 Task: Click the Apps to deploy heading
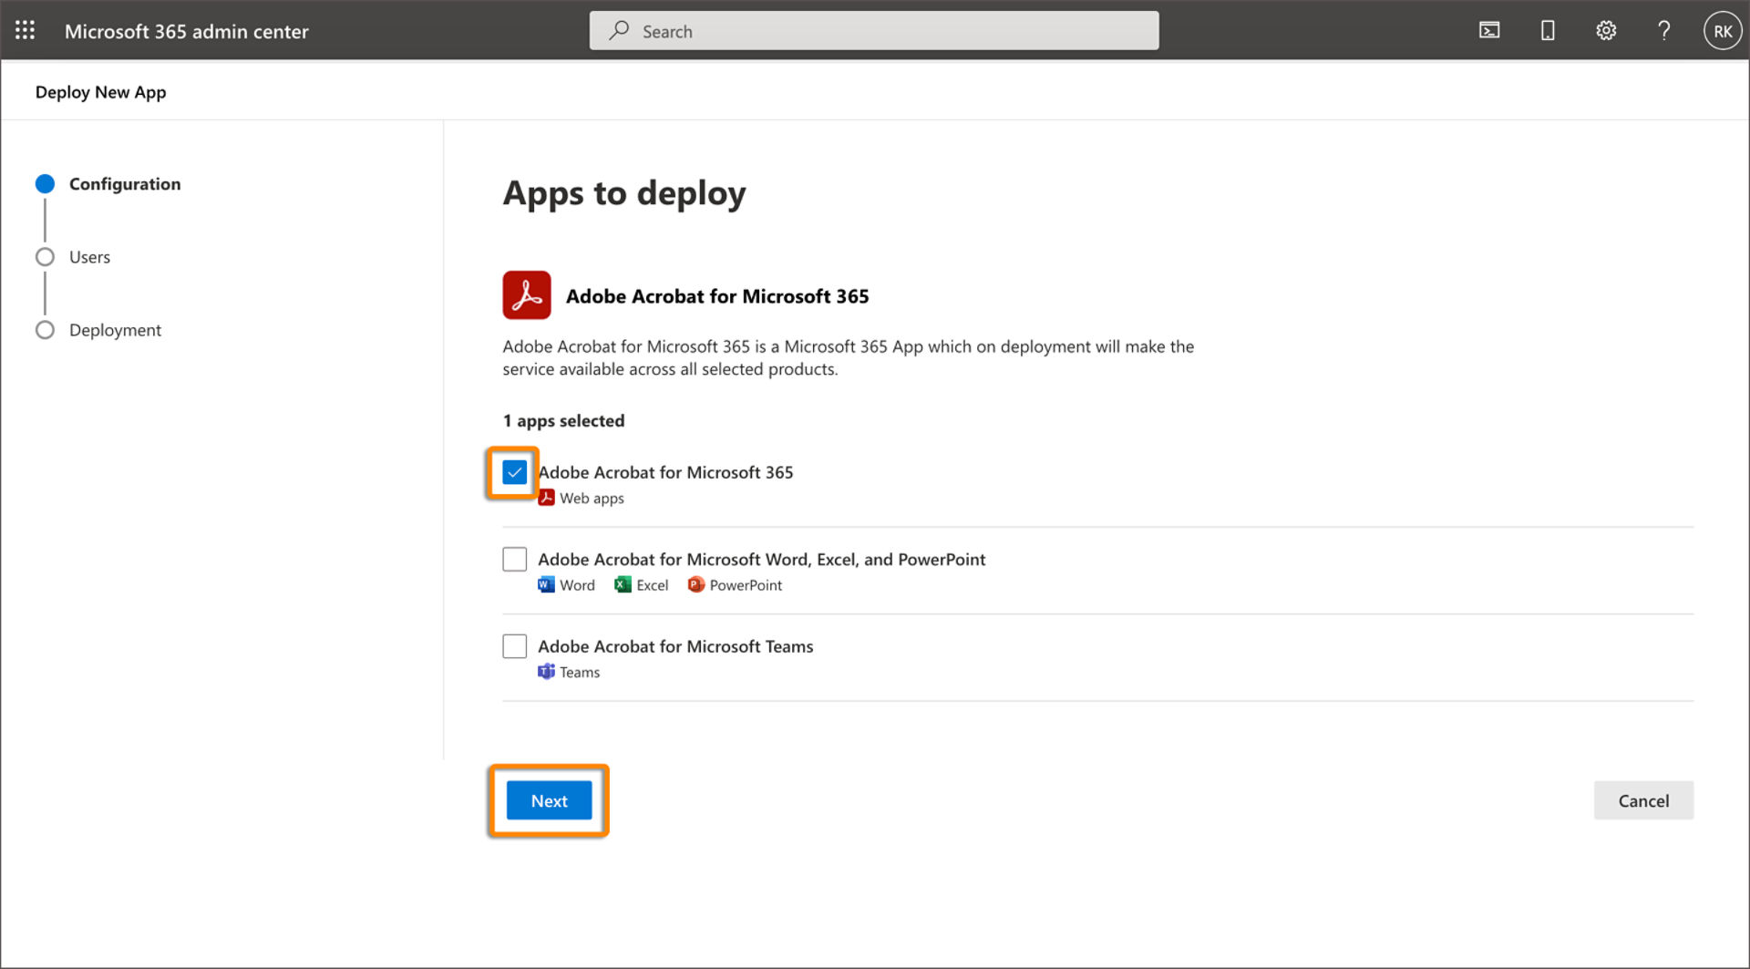624,193
